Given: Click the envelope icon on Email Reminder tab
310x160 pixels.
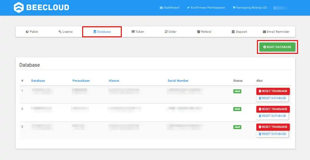Looking at the screenshot, I should 264,32.
